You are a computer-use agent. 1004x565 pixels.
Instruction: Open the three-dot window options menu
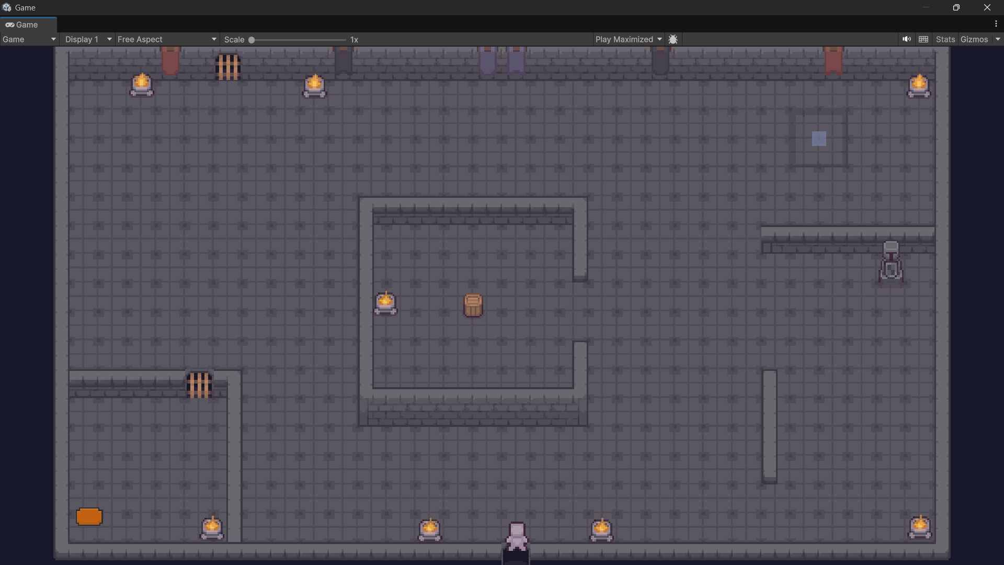pos(996,24)
